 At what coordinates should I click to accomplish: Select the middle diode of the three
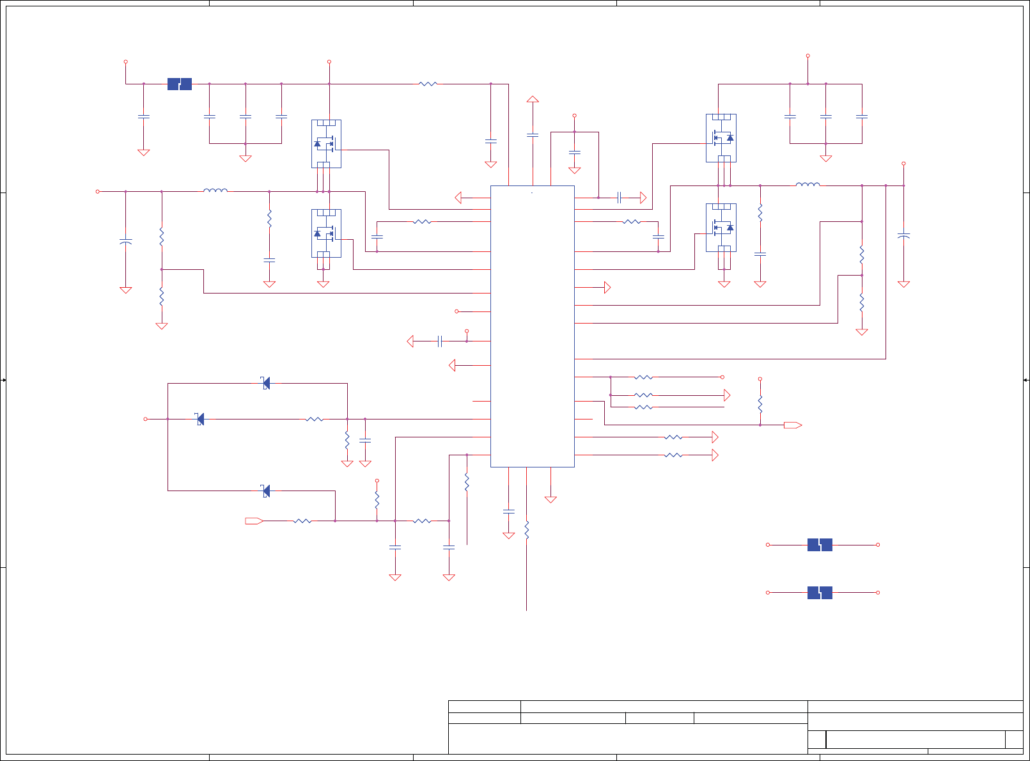200,419
